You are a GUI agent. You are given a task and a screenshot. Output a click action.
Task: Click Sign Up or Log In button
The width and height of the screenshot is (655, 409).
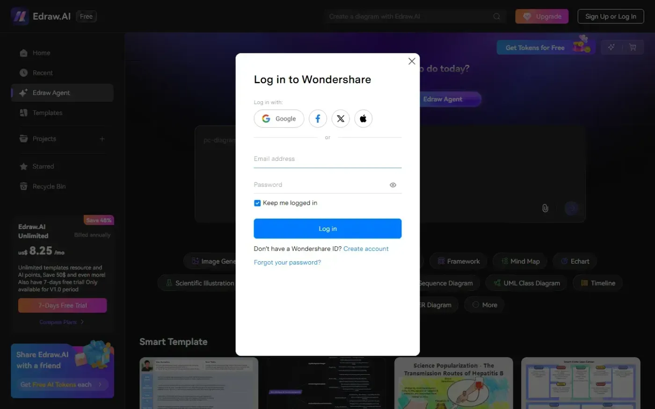click(611, 16)
